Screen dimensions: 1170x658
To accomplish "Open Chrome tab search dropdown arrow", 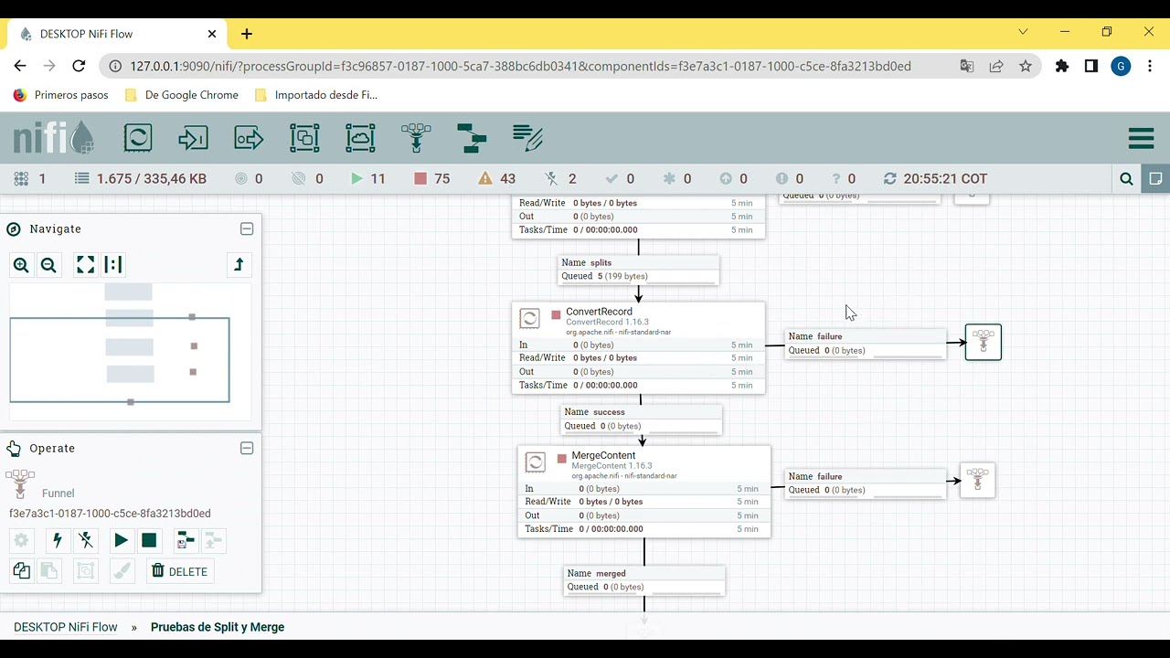I will click(x=1023, y=32).
